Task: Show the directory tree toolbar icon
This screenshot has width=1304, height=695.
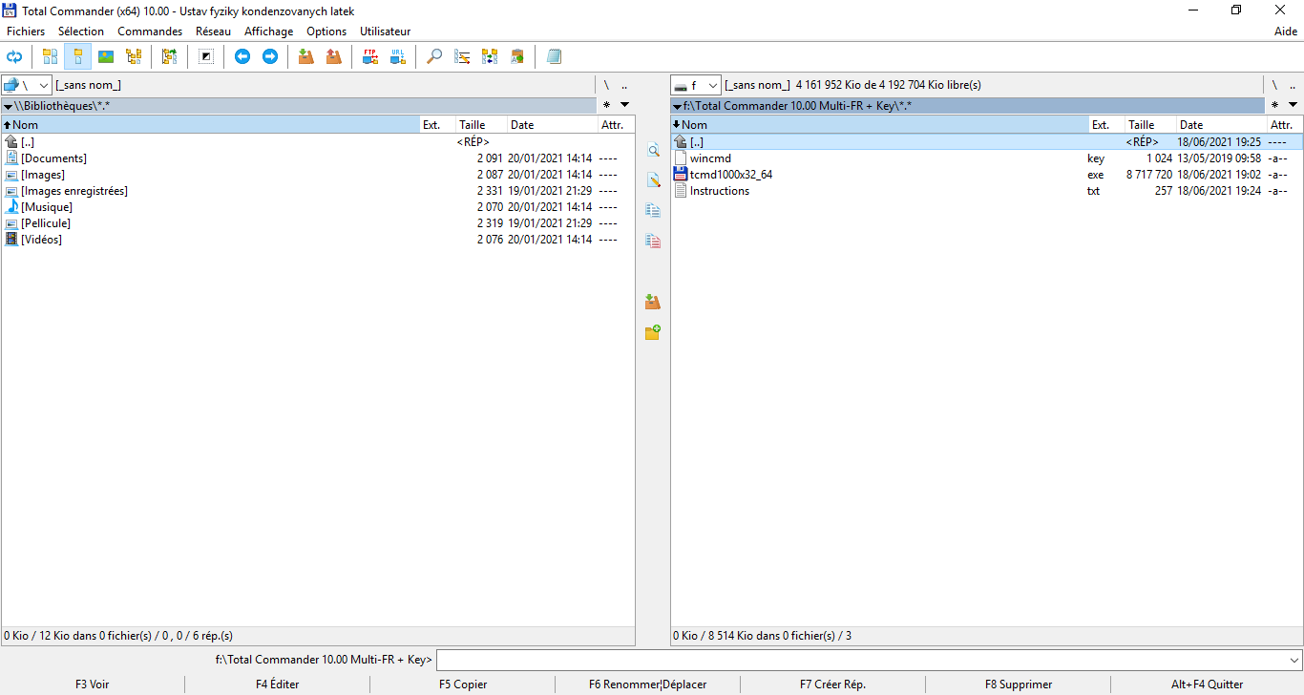Action: click(134, 56)
